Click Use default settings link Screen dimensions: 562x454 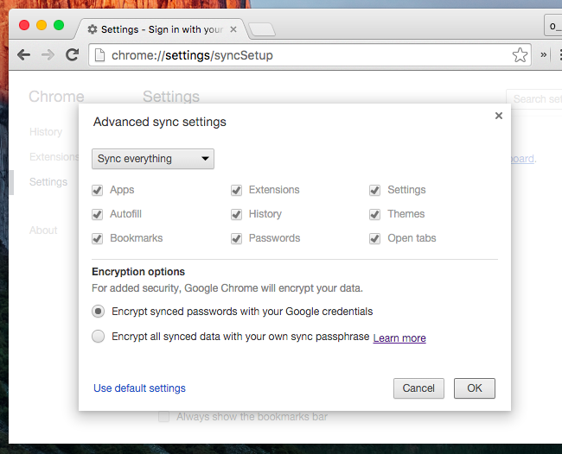pos(139,388)
